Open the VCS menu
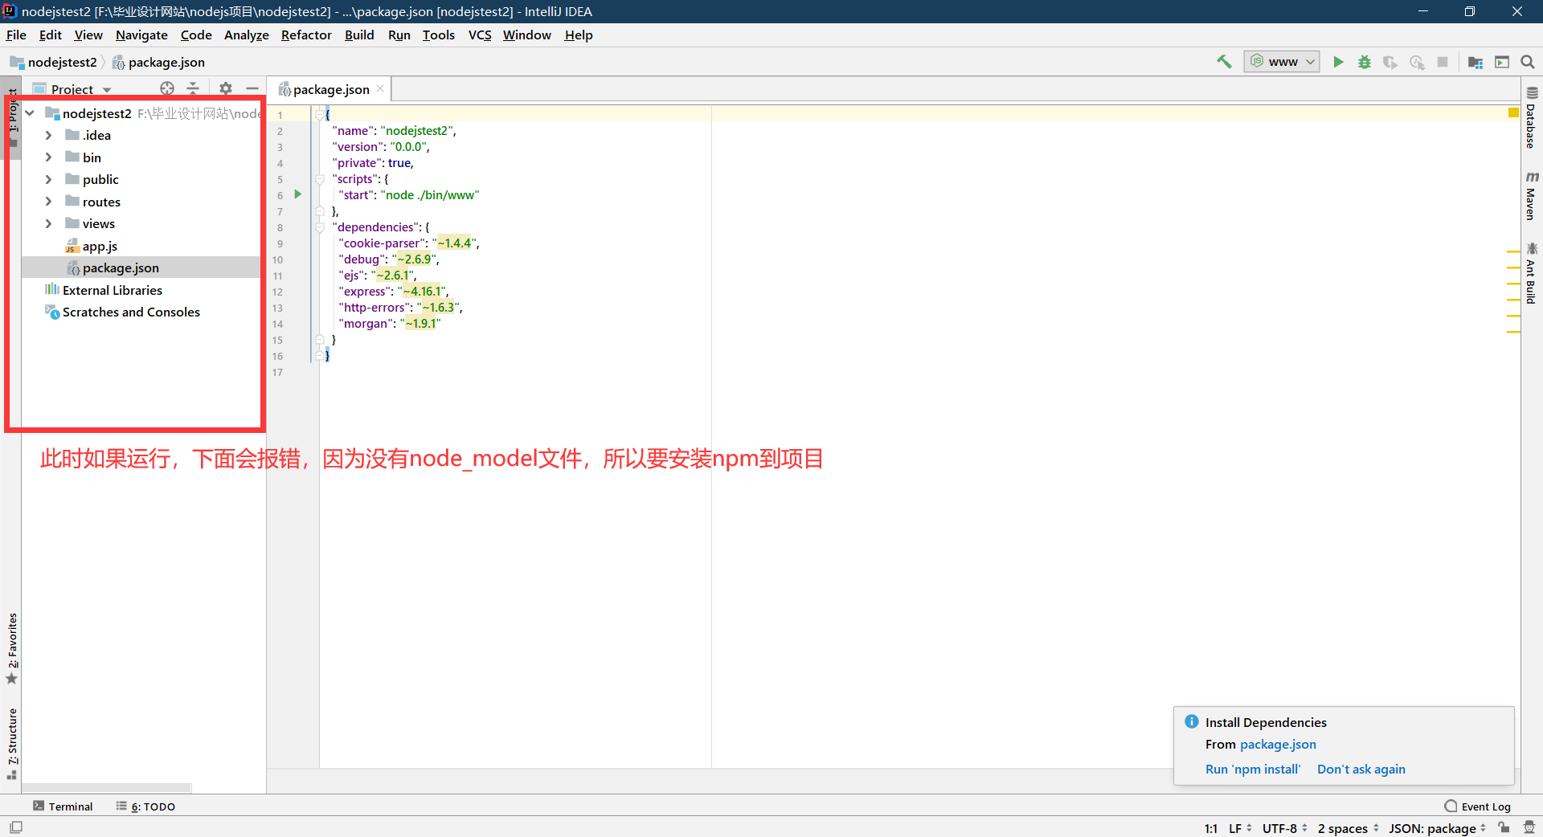Image resolution: width=1543 pixels, height=837 pixels. tap(479, 35)
